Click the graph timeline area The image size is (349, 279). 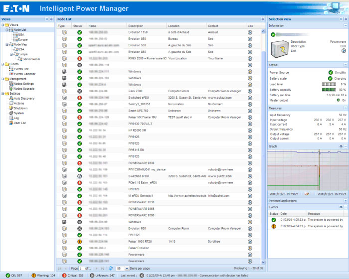[308, 170]
